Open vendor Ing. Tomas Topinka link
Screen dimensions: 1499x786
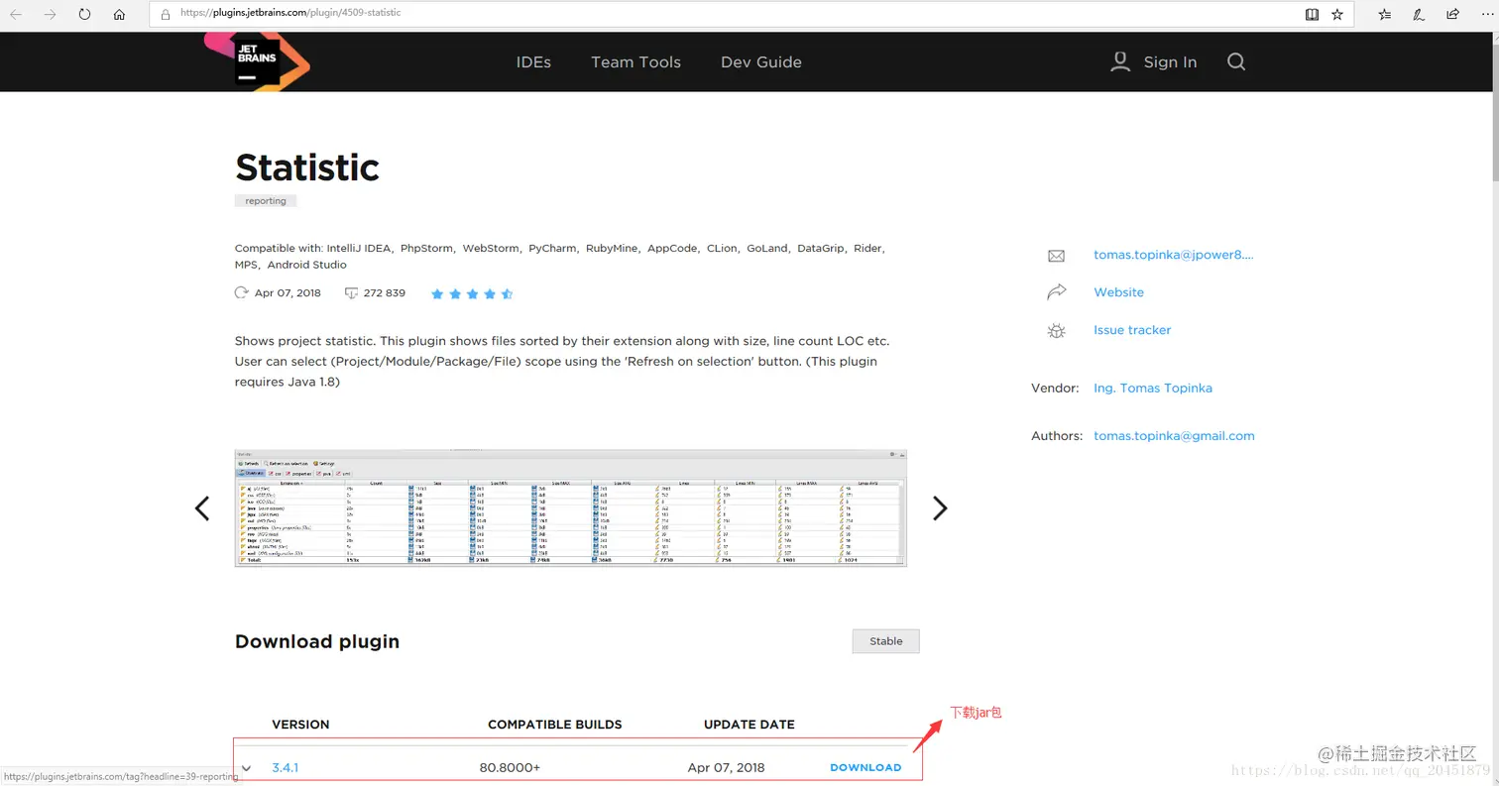(x=1153, y=388)
